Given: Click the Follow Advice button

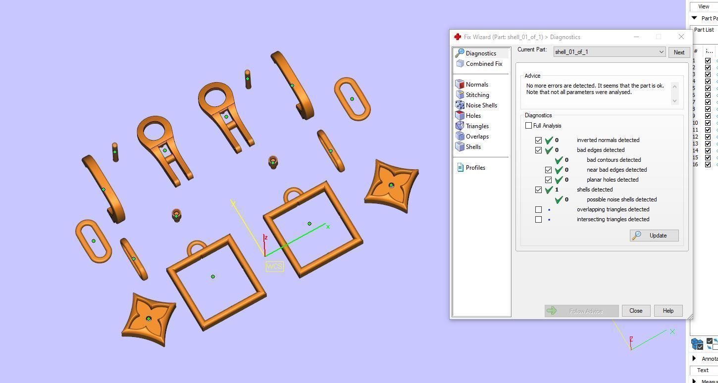Looking at the screenshot, I should point(581,311).
